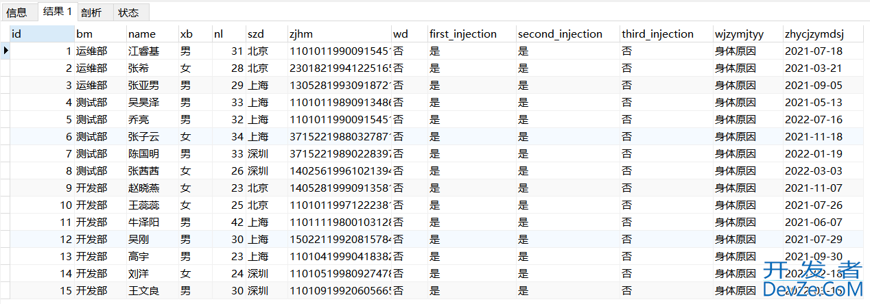
Task: Click the first_injection column header
Action: [471, 34]
